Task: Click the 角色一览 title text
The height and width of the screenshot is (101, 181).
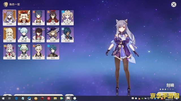Action: point(14,4)
